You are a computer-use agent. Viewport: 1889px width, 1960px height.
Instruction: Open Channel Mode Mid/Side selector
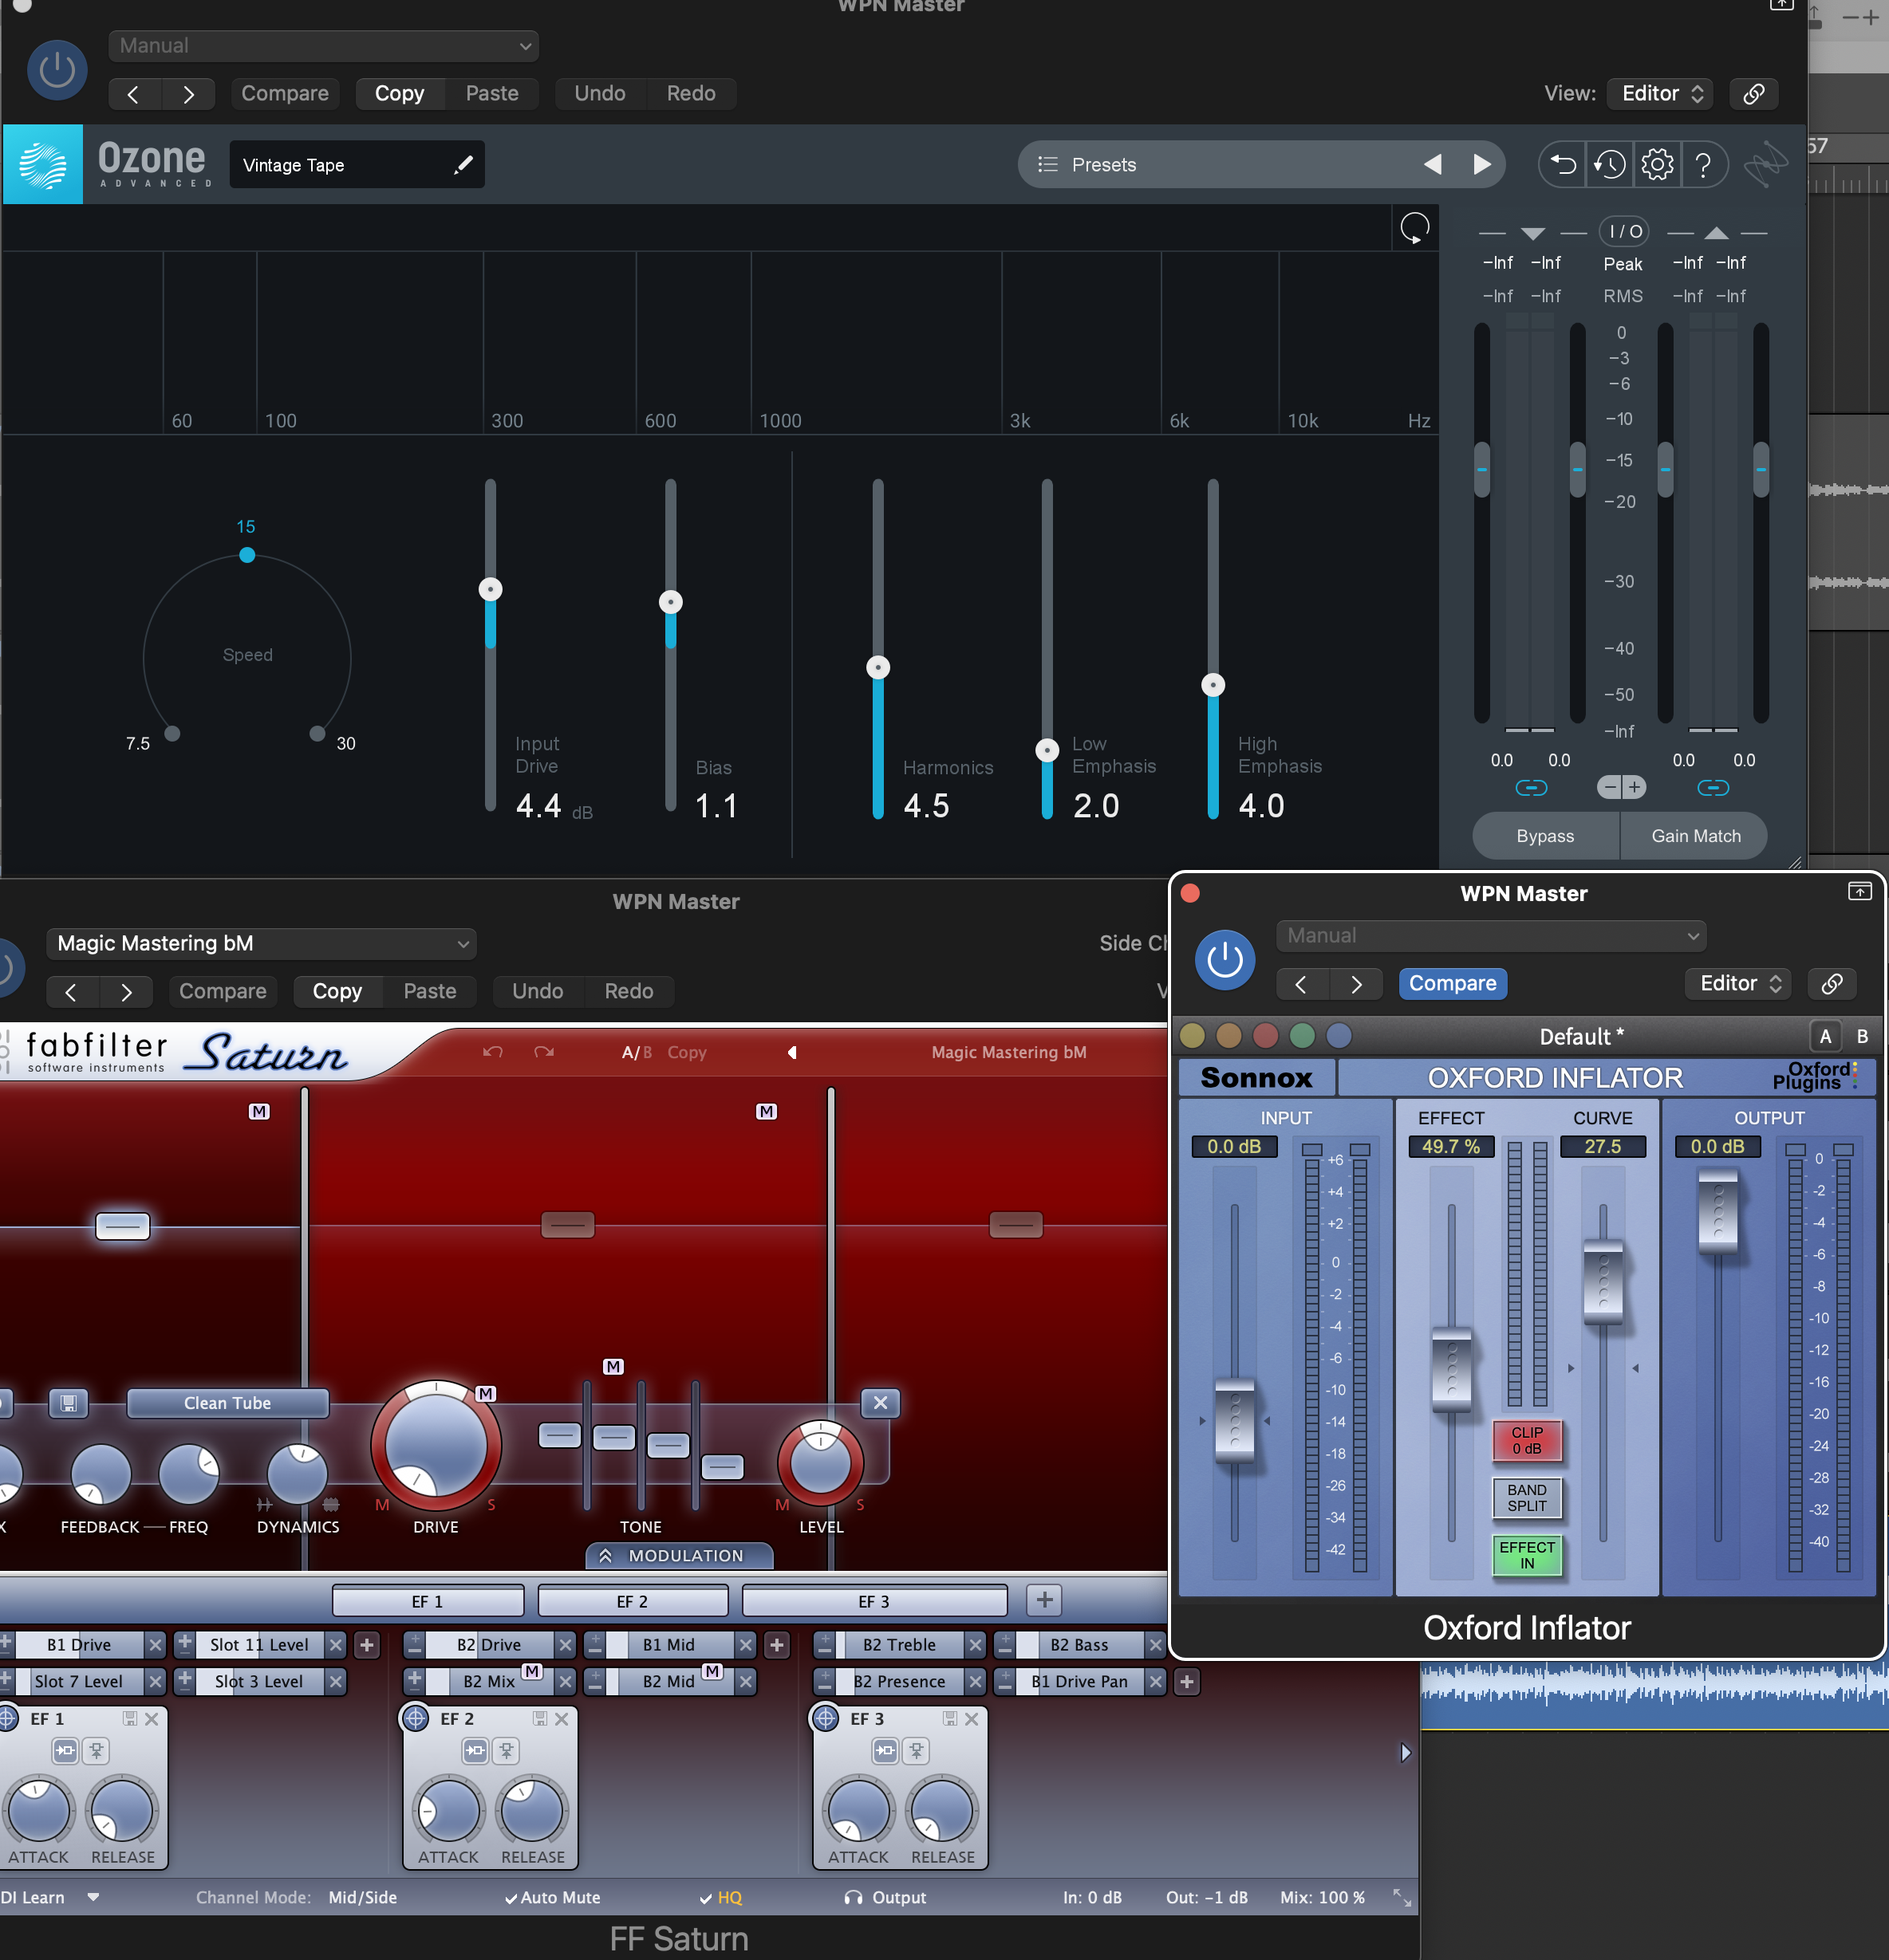[x=362, y=1898]
